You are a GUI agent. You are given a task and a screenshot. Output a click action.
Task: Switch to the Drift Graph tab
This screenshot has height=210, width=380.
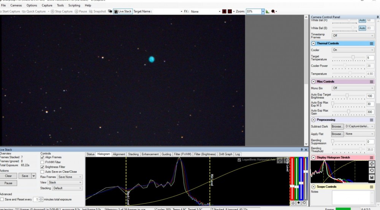coord(225,154)
